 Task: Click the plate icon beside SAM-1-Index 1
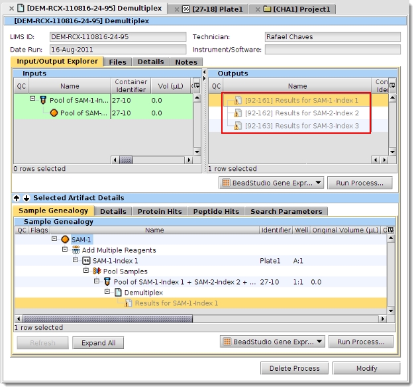86,261
